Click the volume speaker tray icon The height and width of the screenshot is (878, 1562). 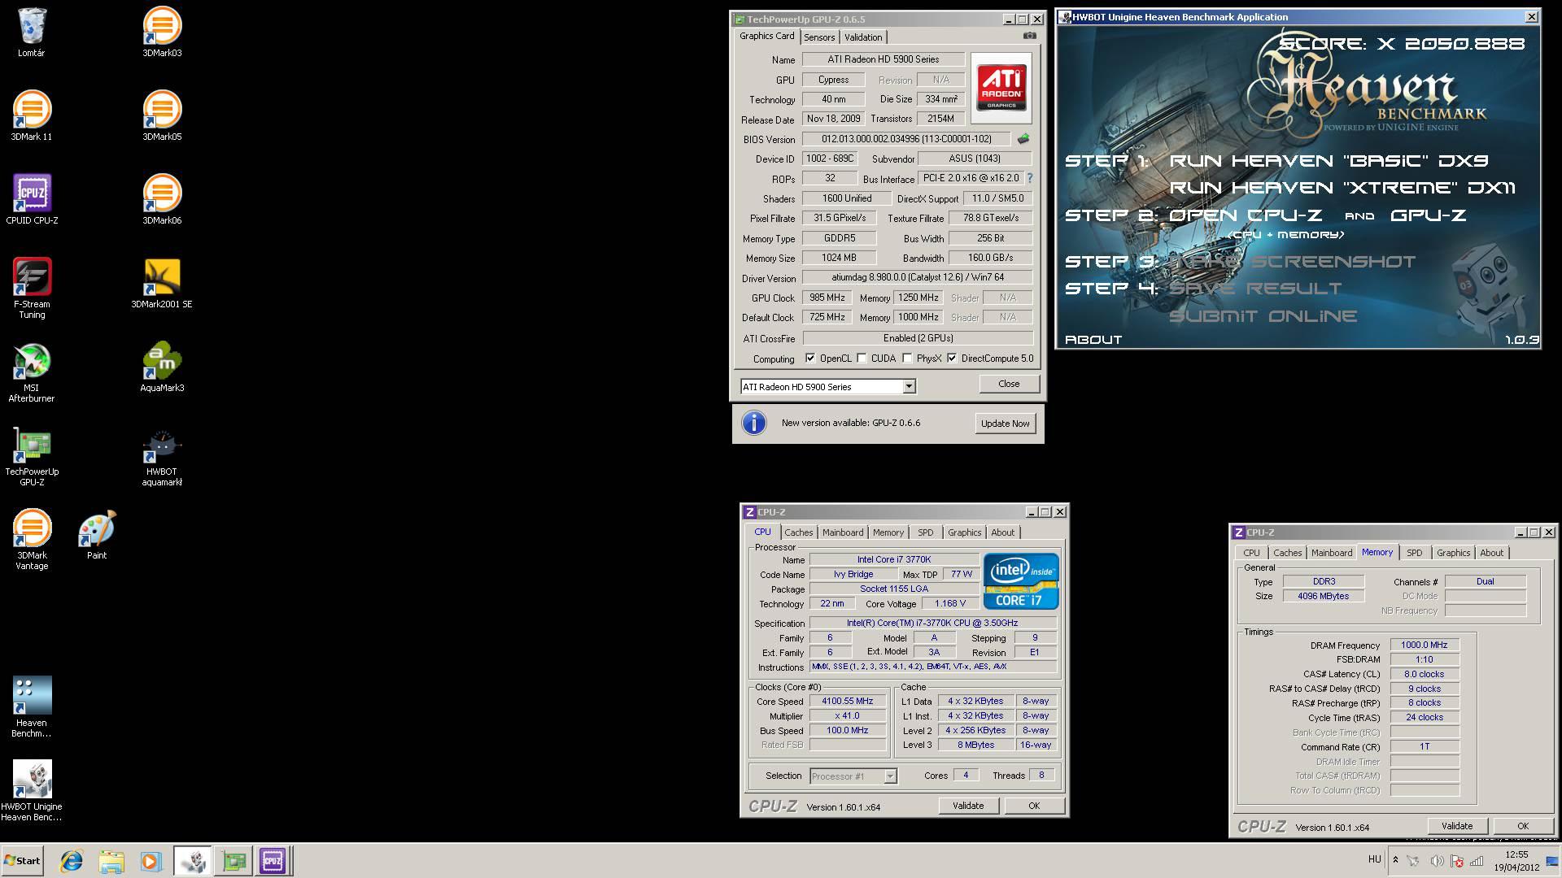point(1437,861)
